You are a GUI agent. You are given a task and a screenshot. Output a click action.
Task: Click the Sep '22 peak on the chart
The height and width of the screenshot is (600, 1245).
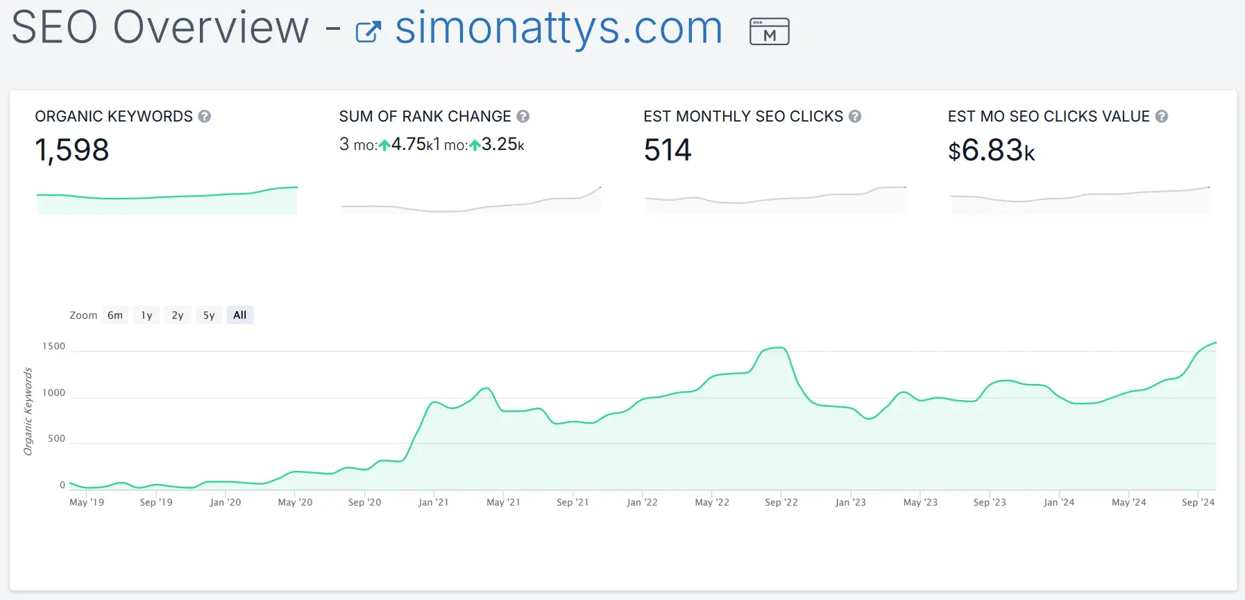779,348
